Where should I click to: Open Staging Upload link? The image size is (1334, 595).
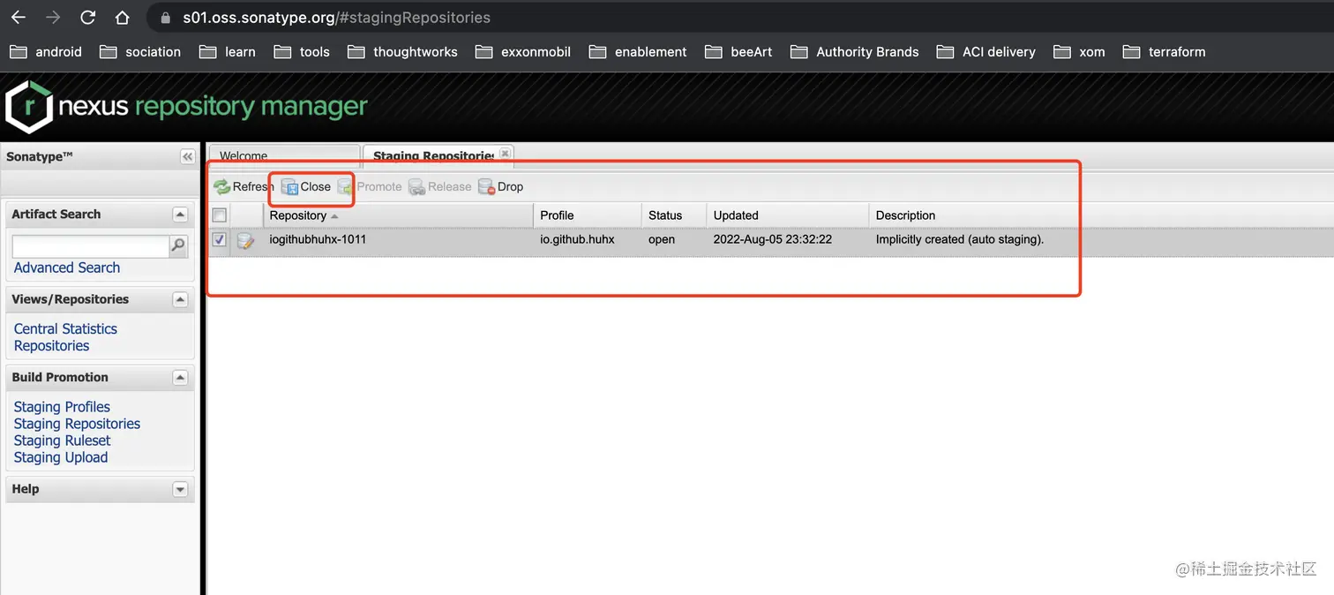pyautogui.click(x=61, y=457)
